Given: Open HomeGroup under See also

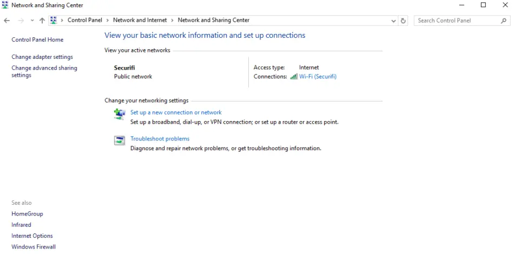Looking at the screenshot, I should click(x=27, y=214).
